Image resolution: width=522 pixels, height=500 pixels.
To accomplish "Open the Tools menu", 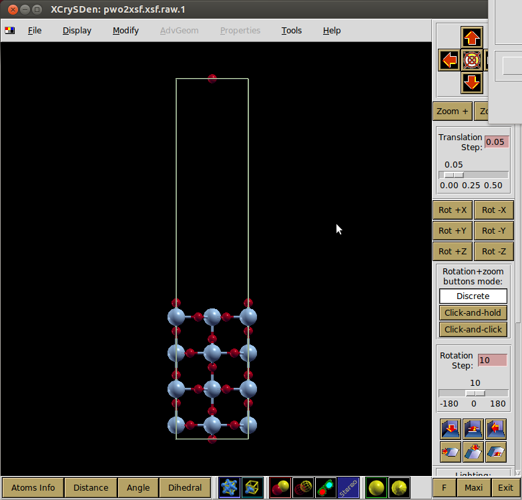I will coord(291,31).
